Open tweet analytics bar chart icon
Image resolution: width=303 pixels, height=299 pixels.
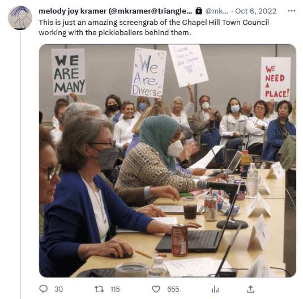[x=215, y=289]
